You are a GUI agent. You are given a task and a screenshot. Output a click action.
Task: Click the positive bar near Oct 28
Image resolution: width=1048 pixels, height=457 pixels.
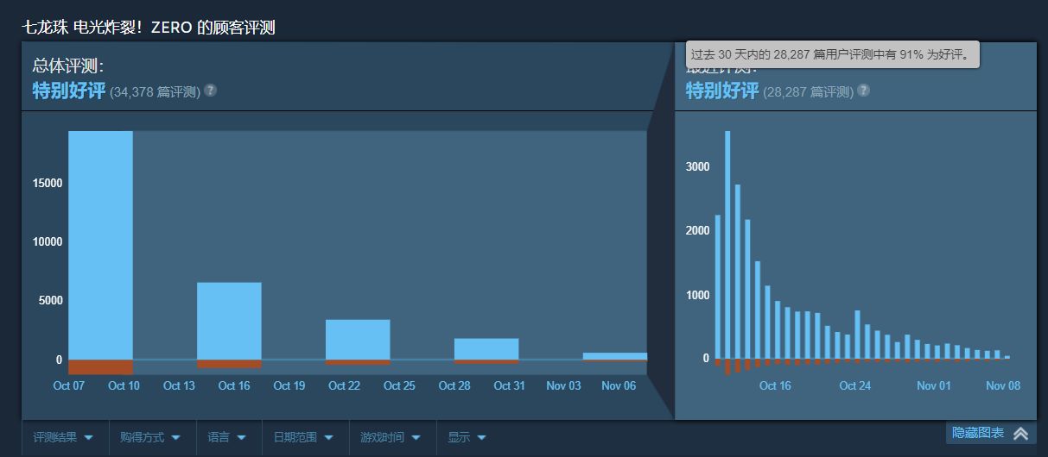point(486,349)
